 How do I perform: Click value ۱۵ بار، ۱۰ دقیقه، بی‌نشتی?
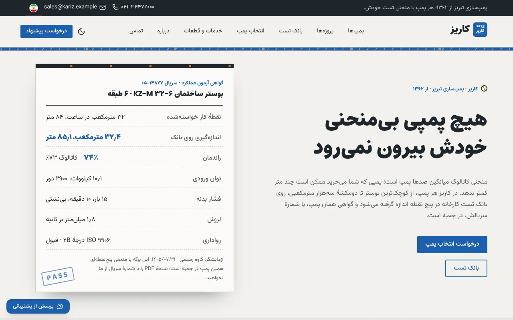(77, 199)
